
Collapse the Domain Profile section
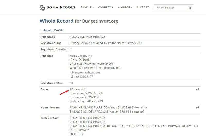(51, 30)
